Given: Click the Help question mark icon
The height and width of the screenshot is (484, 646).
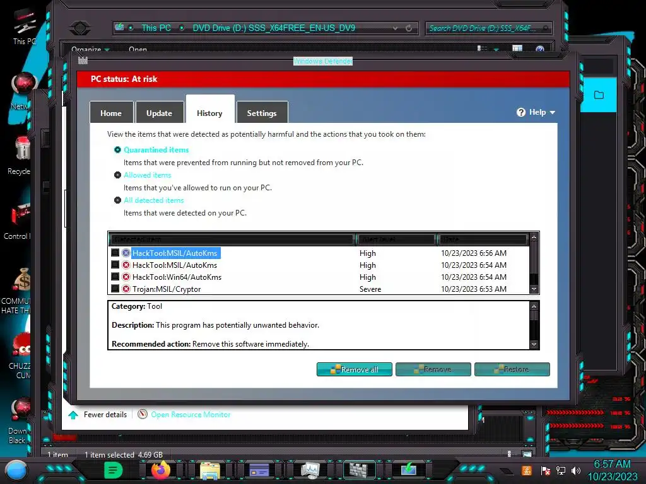Looking at the screenshot, I should [x=520, y=112].
